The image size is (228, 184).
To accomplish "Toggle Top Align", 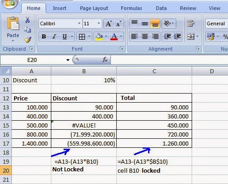I will click(134, 23).
